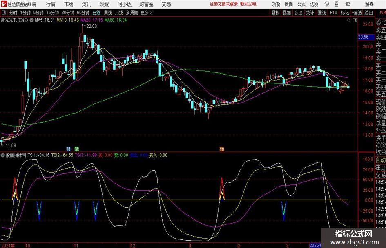
Task: Click the 总量 row in the side panel
Action: pyautogui.click(x=381, y=123)
